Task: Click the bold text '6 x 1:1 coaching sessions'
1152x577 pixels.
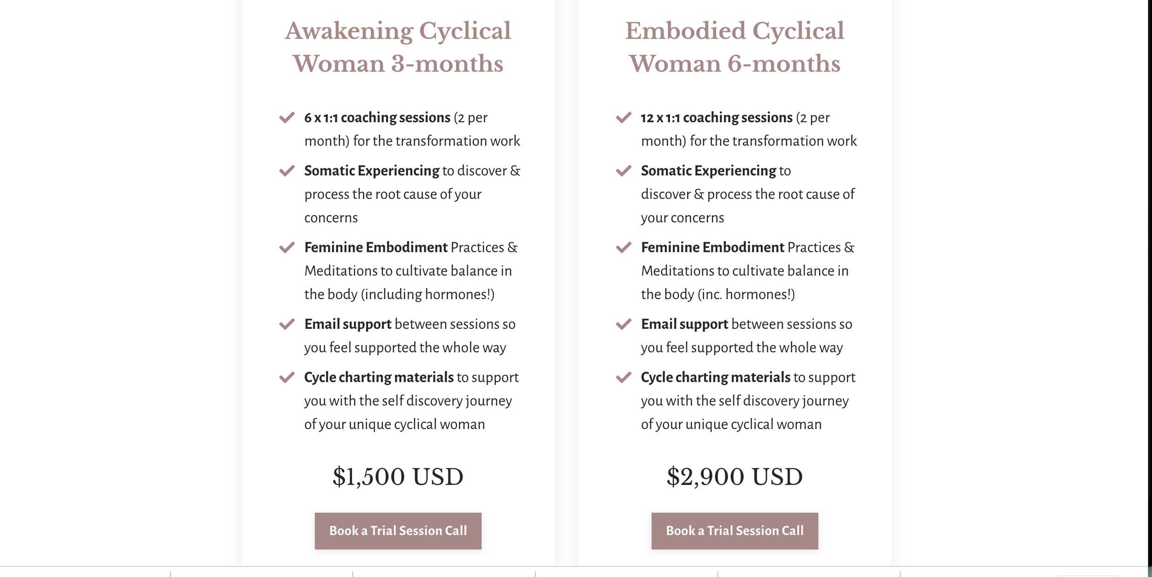Action: tap(377, 118)
